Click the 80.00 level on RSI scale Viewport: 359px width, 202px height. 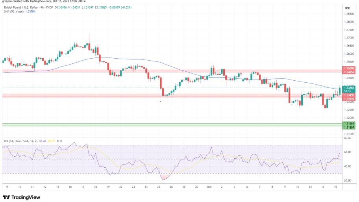pyautogui.click(x=348, y=138)
